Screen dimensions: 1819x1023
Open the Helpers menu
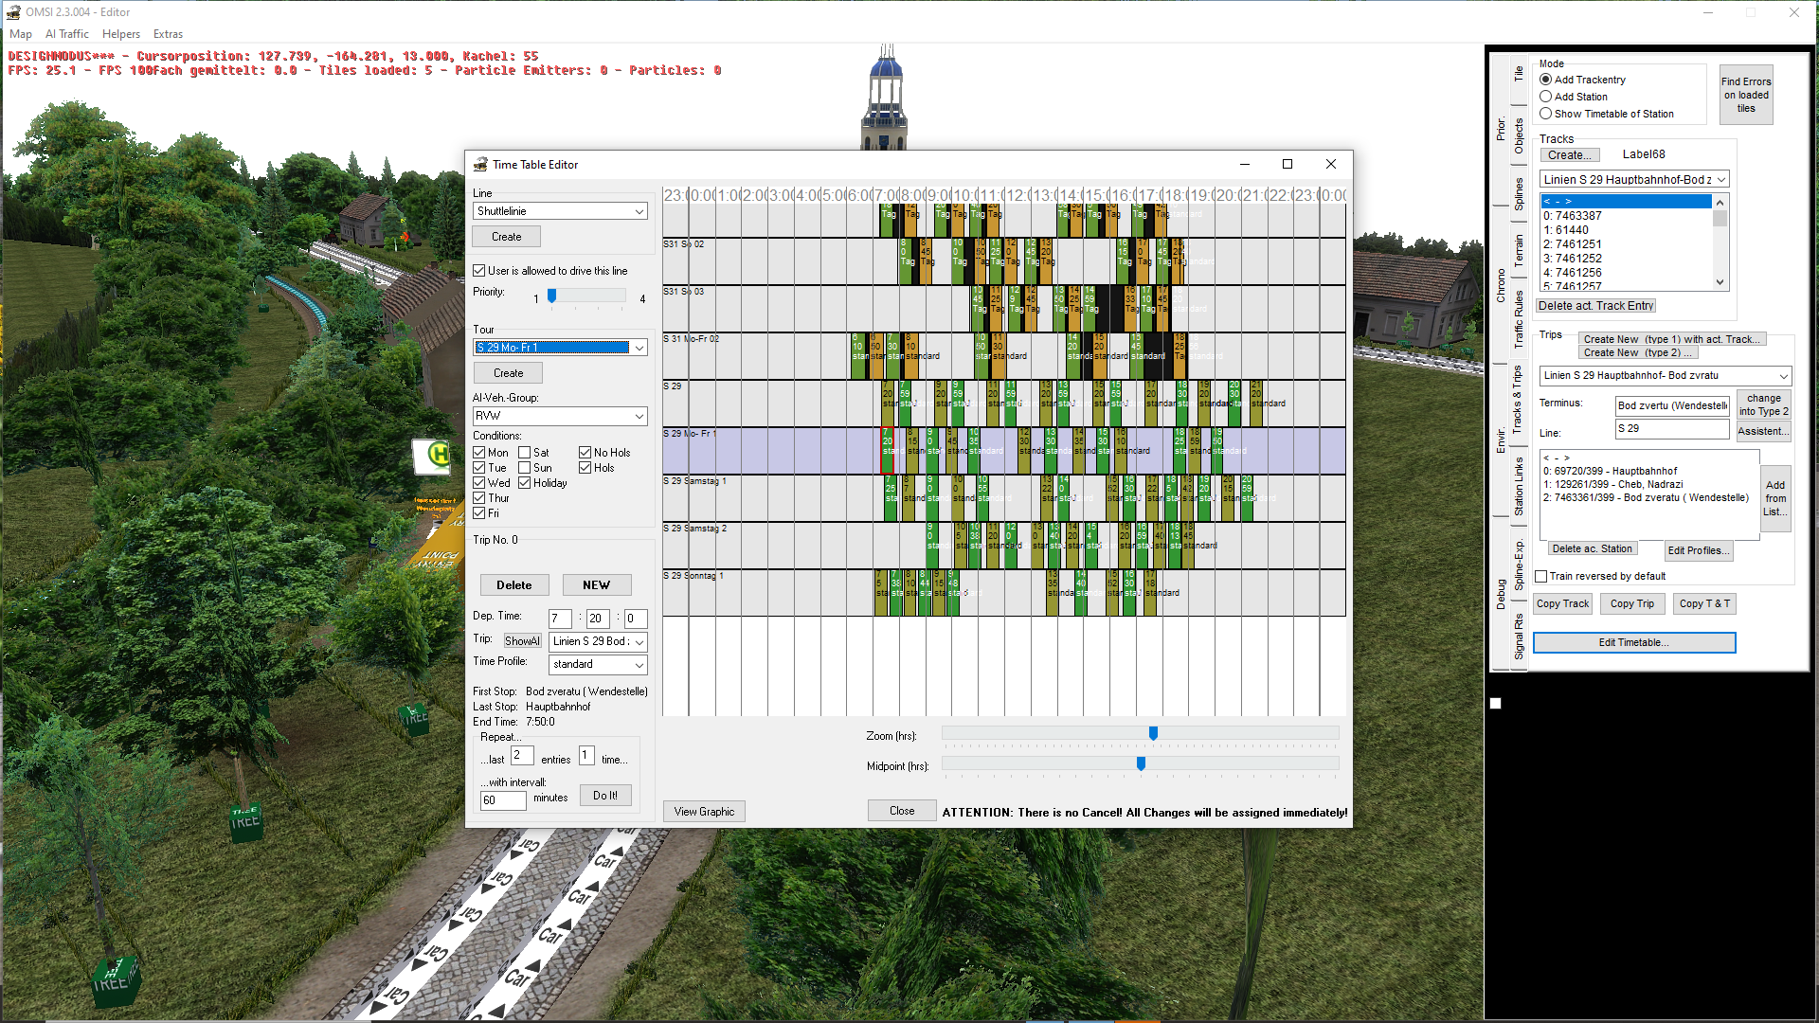(x=121, y=34)
